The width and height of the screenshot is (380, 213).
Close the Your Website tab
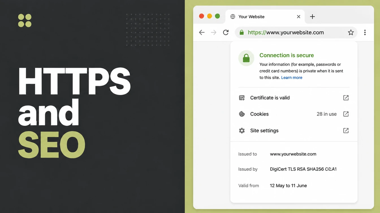pos(299,16)
